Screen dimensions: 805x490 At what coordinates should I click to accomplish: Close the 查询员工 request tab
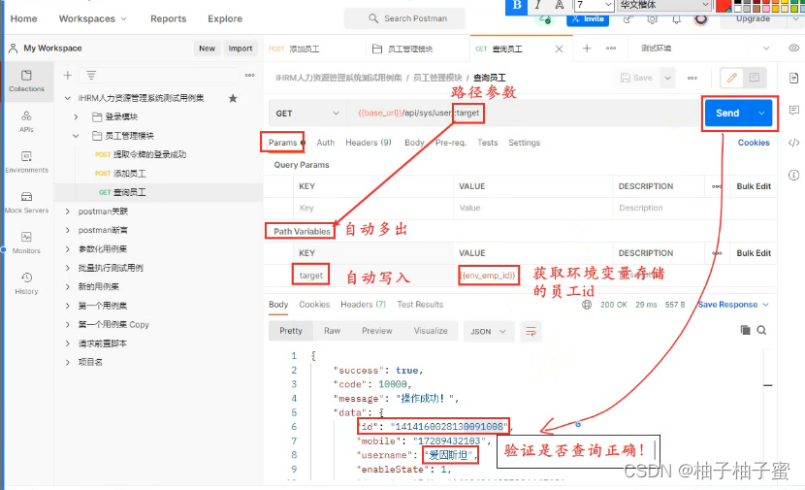pos(559,49)
